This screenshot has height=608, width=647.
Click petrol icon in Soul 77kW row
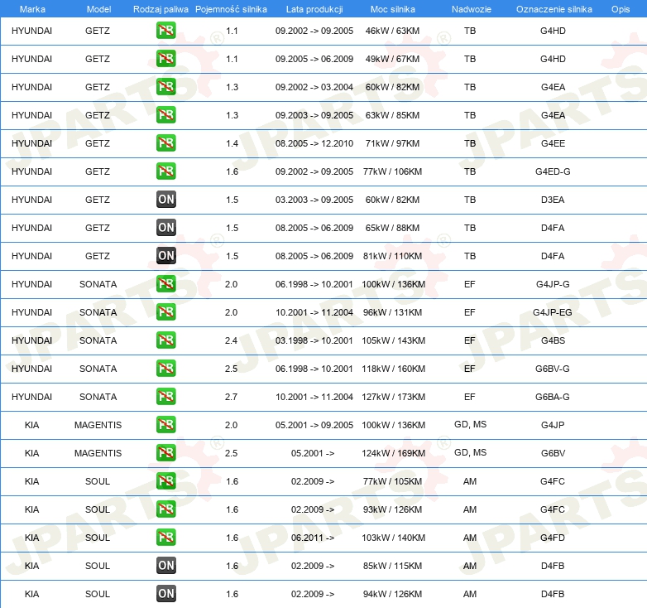coord(165,480)
